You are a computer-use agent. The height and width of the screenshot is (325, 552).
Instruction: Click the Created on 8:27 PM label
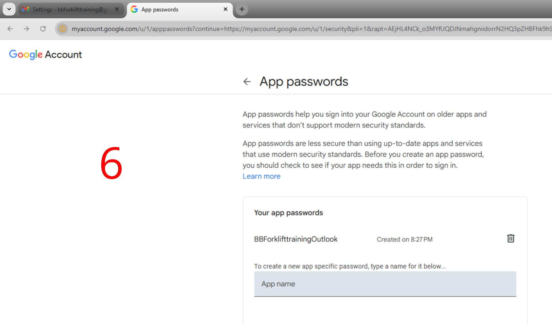405,239
